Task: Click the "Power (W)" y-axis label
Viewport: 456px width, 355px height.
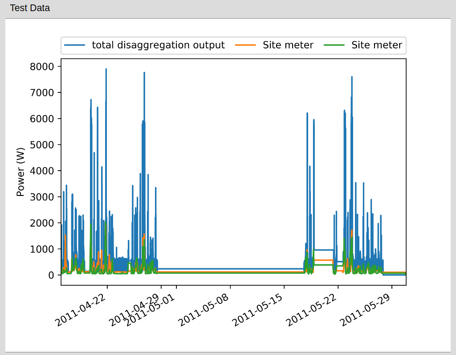Action: pyautogui.click(x=20, y=172)
